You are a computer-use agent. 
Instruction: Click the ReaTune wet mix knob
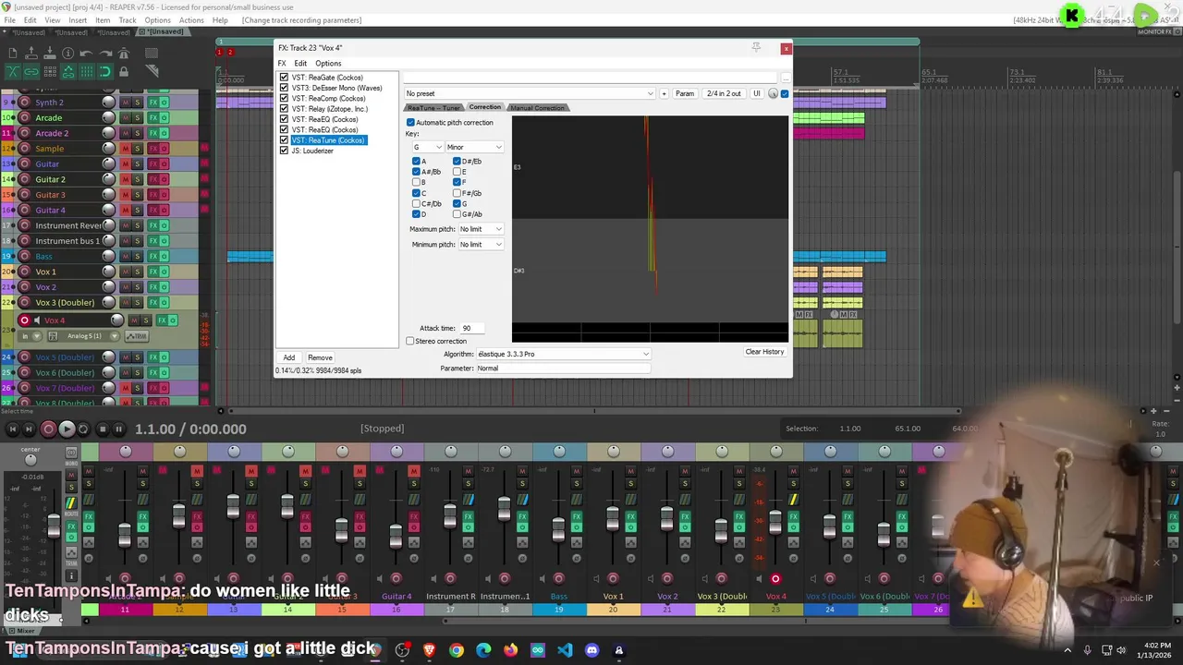coord(773,93)
